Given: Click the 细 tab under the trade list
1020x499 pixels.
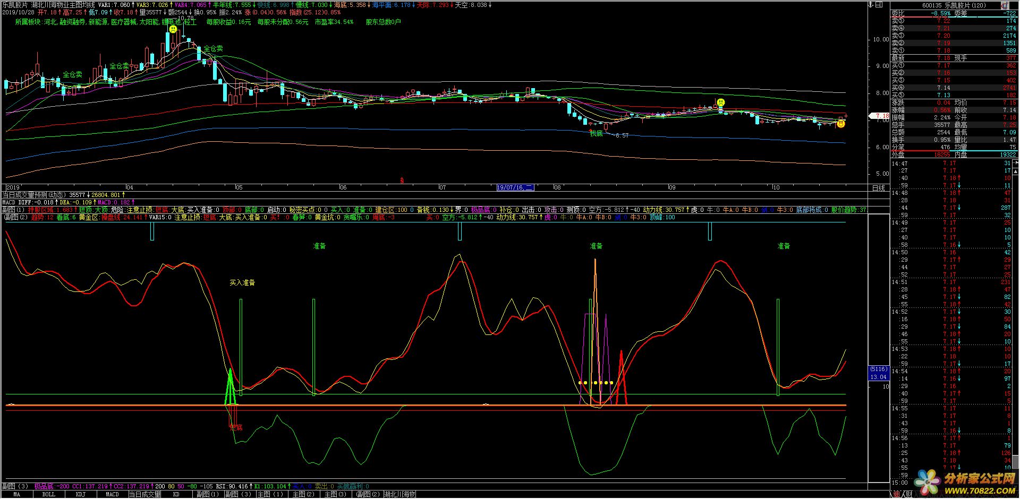Looking at the screenshot, I should pos(896,495).
